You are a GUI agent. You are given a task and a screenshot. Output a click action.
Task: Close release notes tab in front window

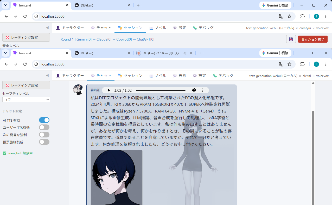coord(191,53)
